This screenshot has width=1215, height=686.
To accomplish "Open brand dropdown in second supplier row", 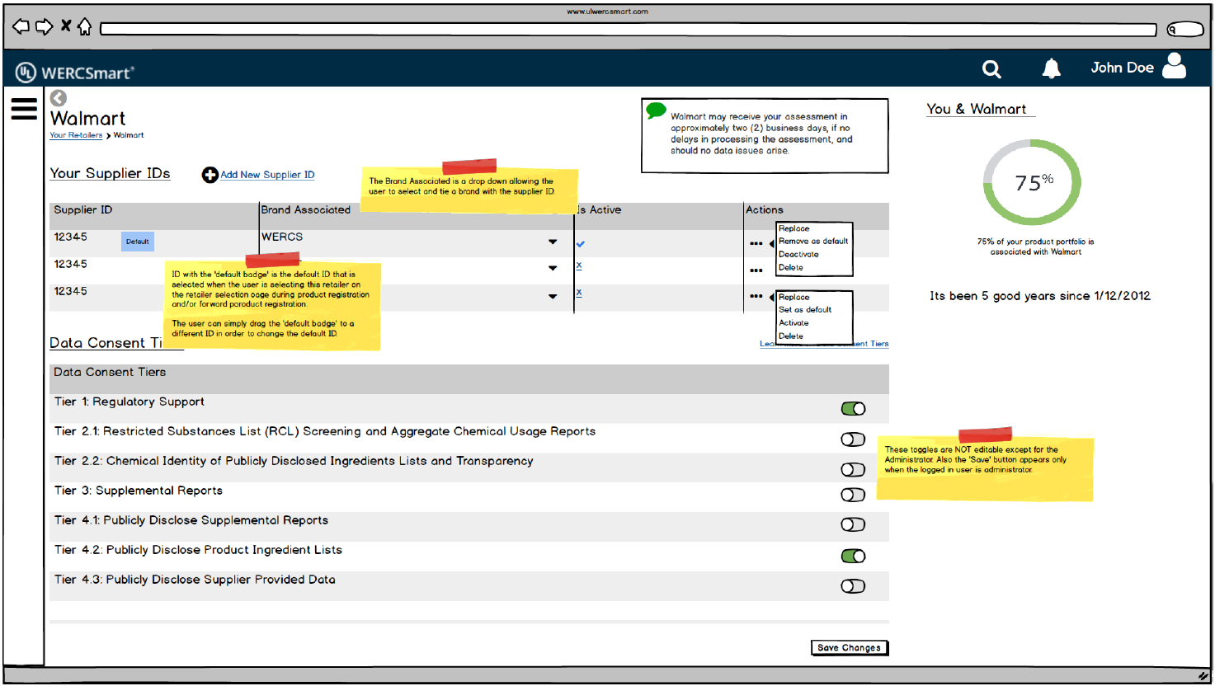I will 553,268.
